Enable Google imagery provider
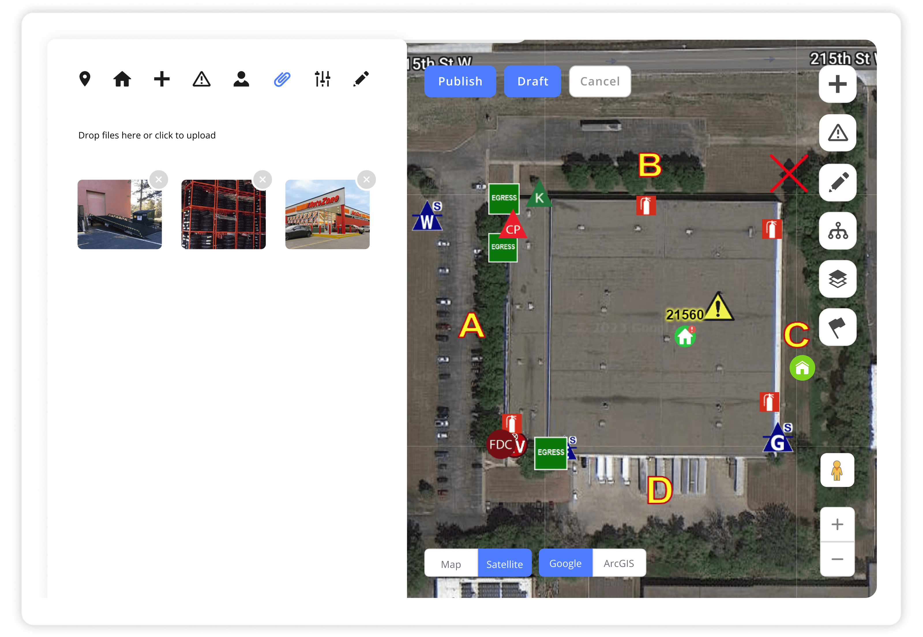923x637 pixels. tap(565, 563)
